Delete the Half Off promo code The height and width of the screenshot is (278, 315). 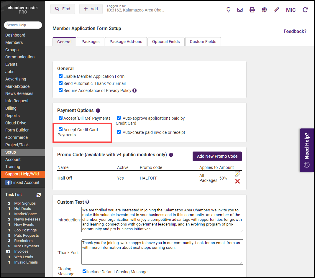pos(237,181)
